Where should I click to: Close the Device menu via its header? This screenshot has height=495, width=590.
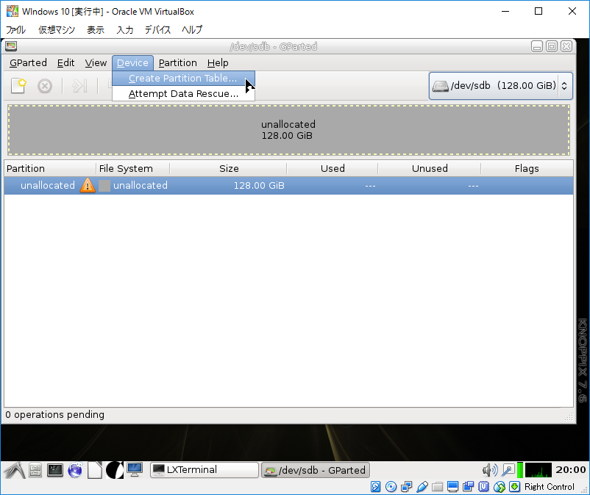[132, 62]
